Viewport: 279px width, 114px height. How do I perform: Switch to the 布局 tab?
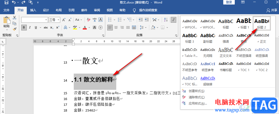click(59, 10)
